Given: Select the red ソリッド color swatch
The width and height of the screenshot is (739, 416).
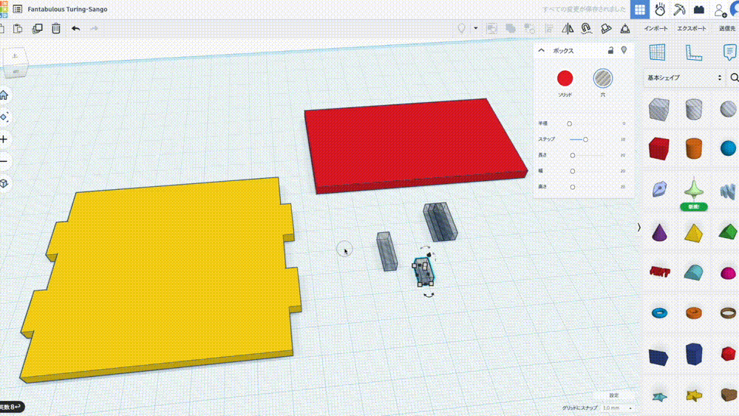Looking at the screenshot, I should click(565, 78).
